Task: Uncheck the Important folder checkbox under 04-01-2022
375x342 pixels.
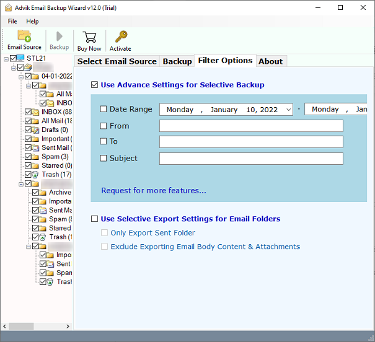Action: (28, 139)
